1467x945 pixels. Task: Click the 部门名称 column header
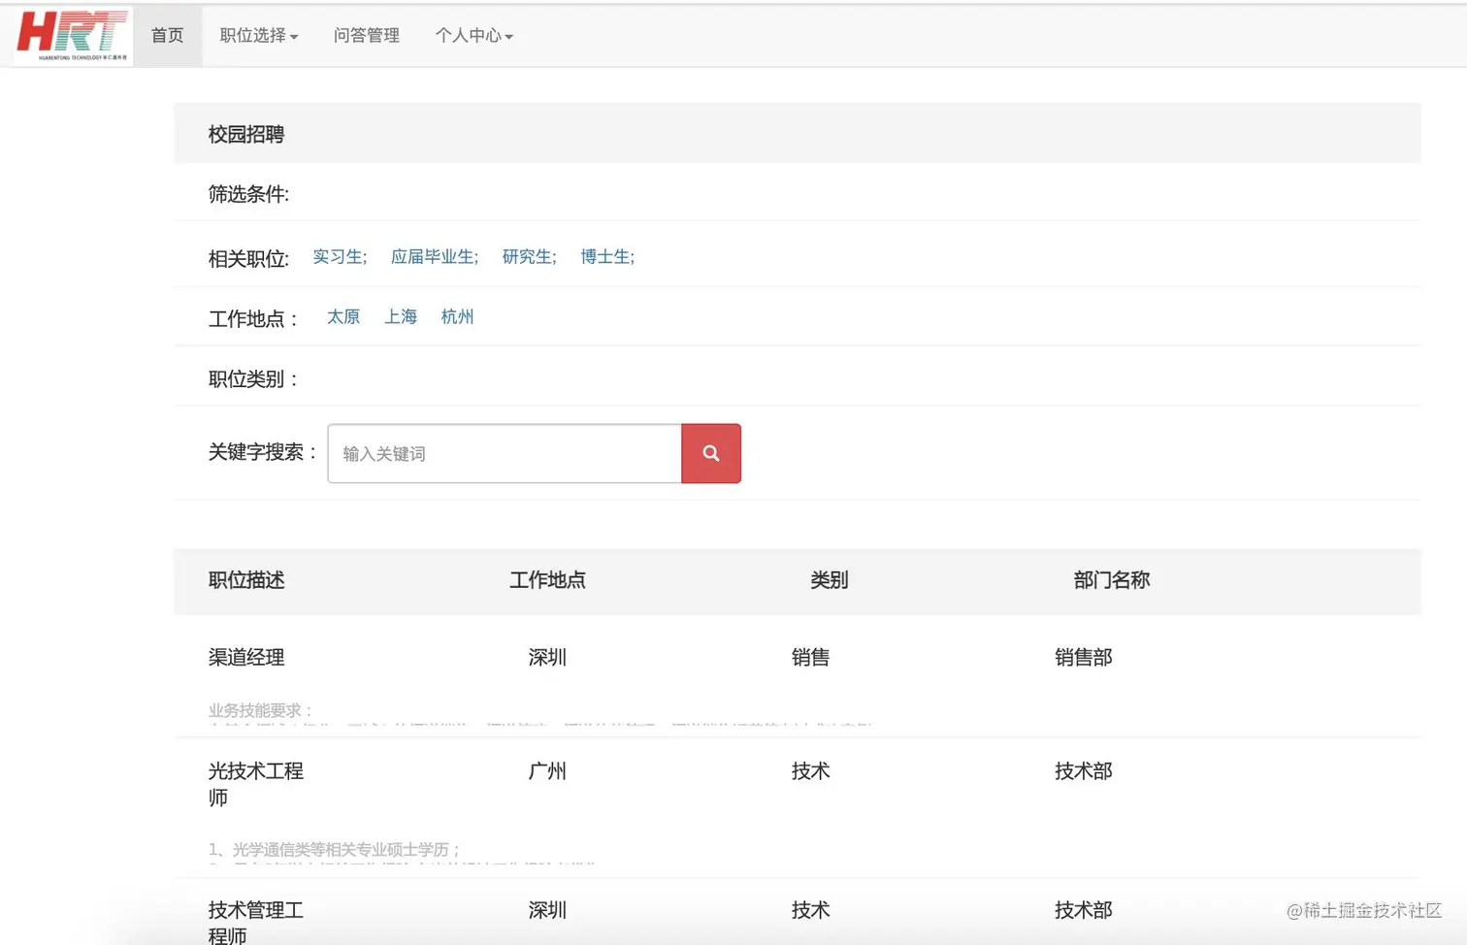[1112, 580]
